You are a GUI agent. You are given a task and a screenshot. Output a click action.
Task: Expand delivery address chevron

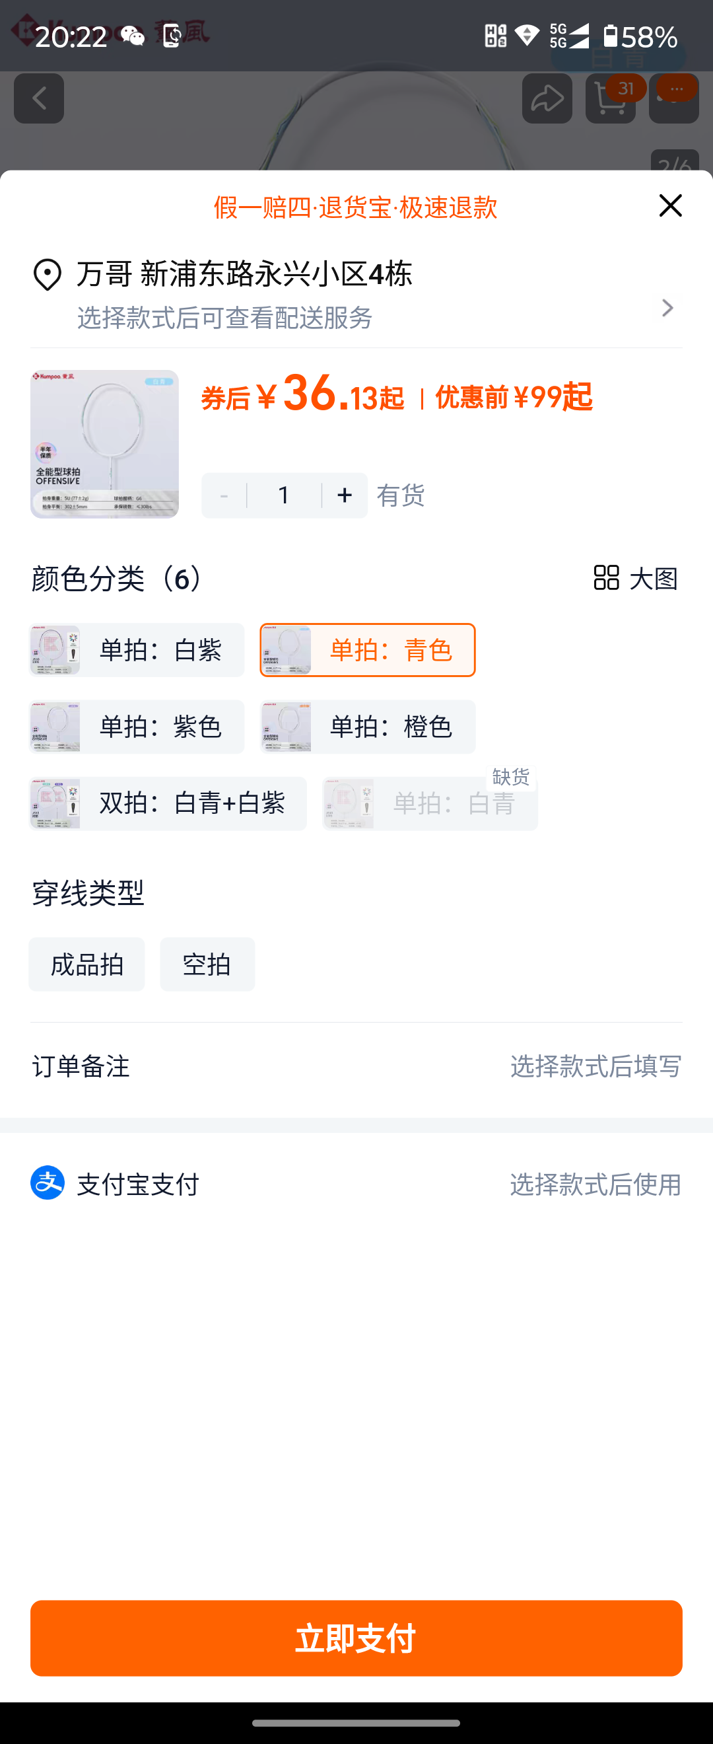[x=667, y=308]
